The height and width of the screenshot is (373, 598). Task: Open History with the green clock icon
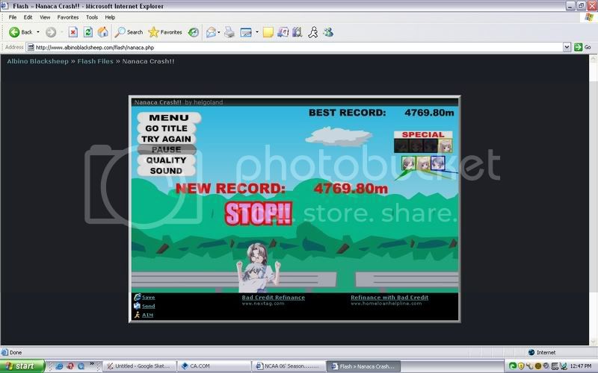[x=194, y=32]
